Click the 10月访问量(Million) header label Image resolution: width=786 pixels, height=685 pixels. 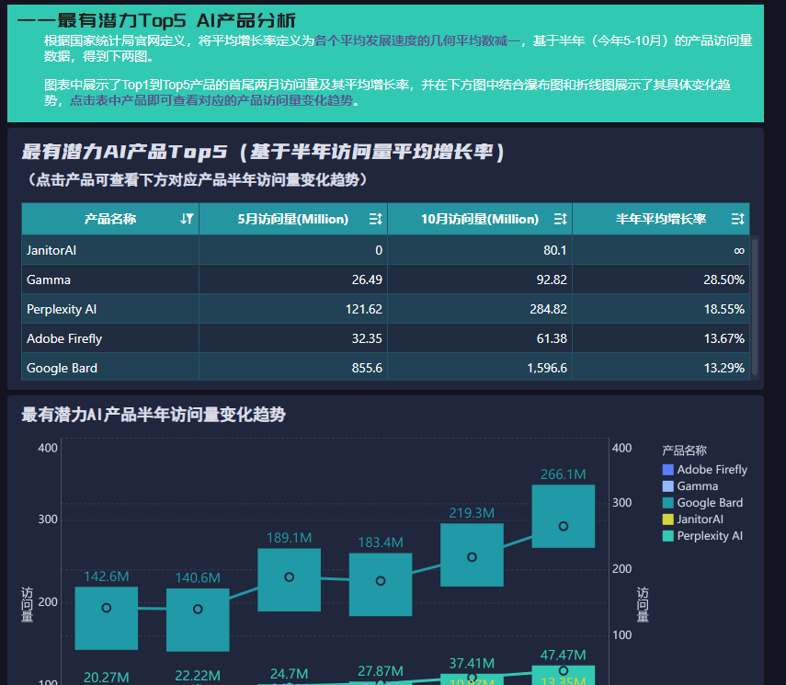(x=480, y=219)
